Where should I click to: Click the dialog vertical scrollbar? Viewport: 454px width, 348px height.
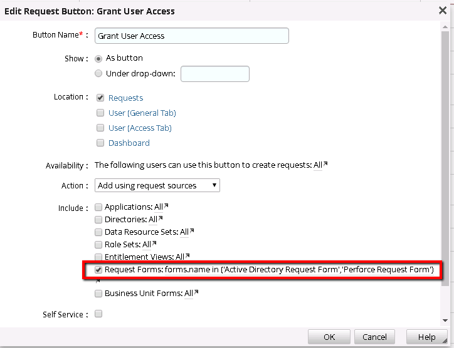(445, 156)
